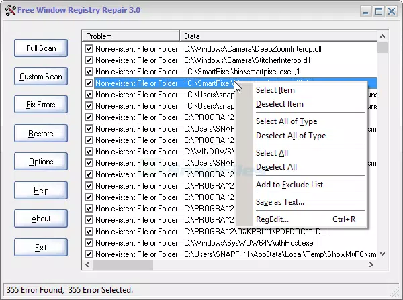
Task: Click the app wrench icon in title bar
Action: [x=10, y=11]
